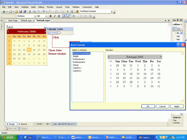Open the block format dropdown left of Verdana
The width and height of the screenshot is (187, 140).
click(15, 16)
